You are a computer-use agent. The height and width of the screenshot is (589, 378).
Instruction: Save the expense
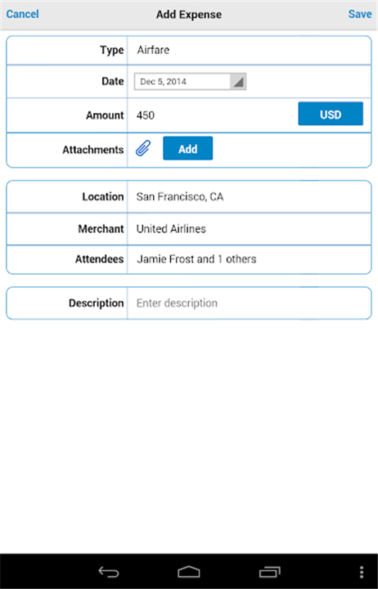pos(359,14)
